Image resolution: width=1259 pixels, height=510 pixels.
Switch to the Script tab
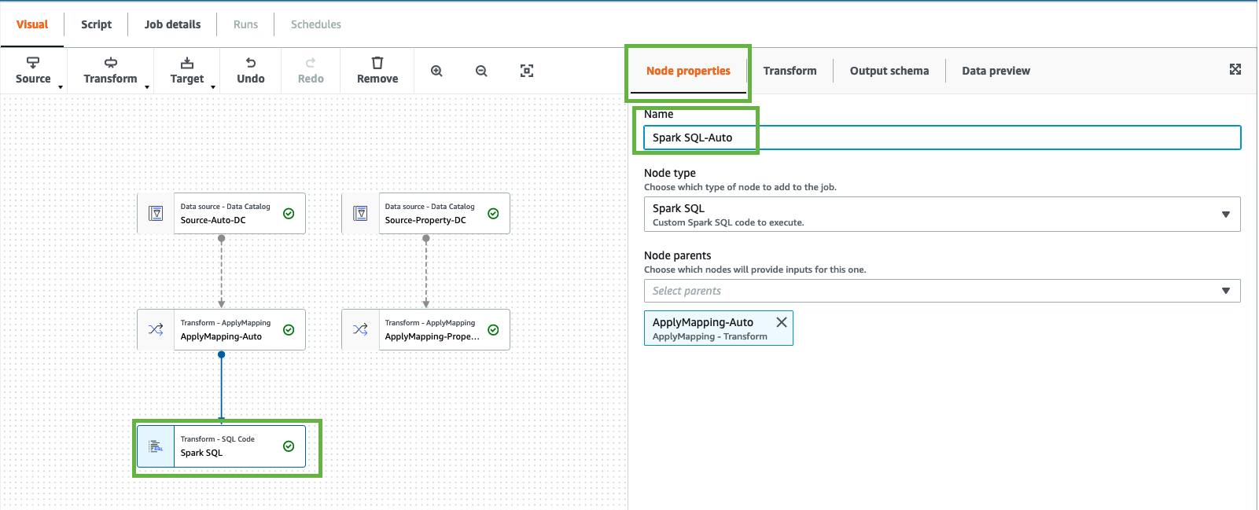click(97, 24)
